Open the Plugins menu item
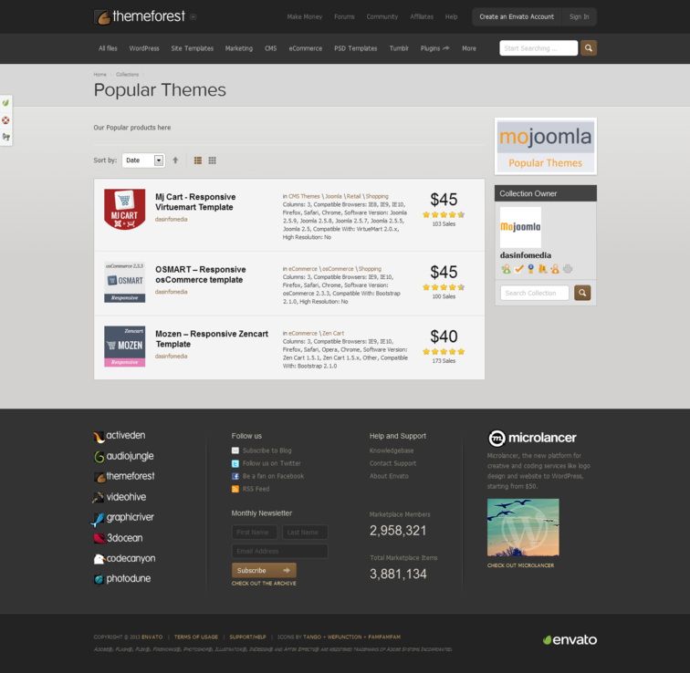 pyautogui.click(x=434, y=48)
